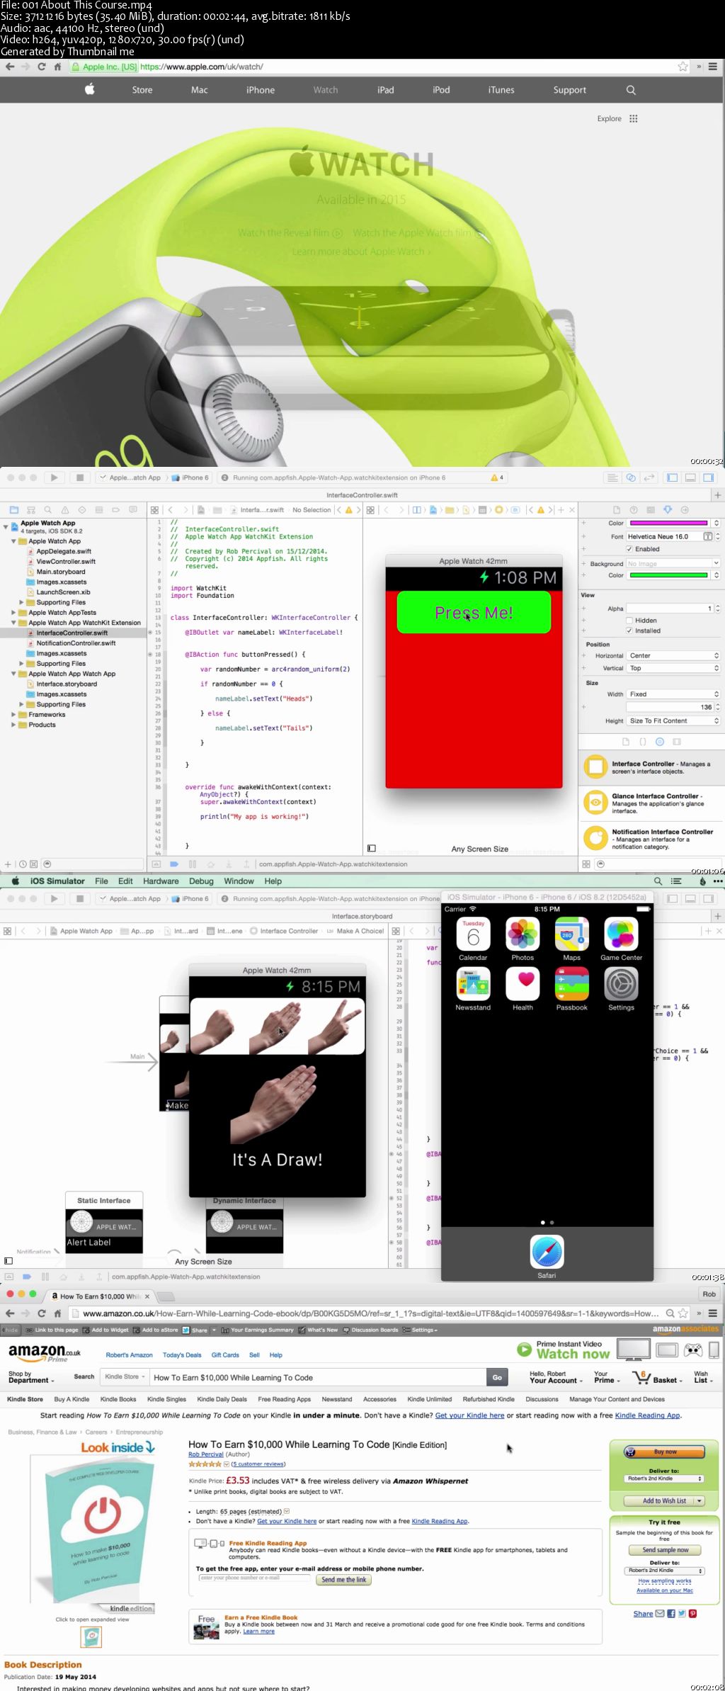Click the reload icon in Apple page browser

[x=42, y=67]
